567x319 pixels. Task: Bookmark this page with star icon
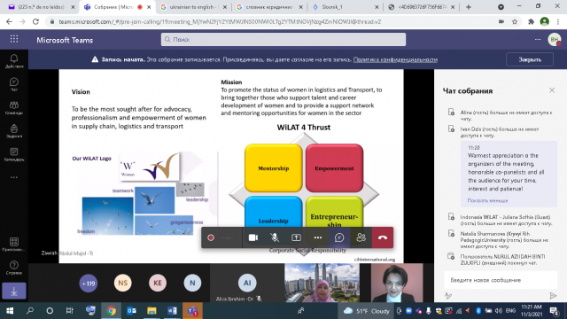(515, 21)
